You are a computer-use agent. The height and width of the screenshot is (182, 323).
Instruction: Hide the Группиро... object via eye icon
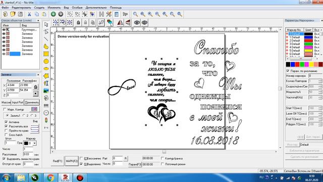4,30
